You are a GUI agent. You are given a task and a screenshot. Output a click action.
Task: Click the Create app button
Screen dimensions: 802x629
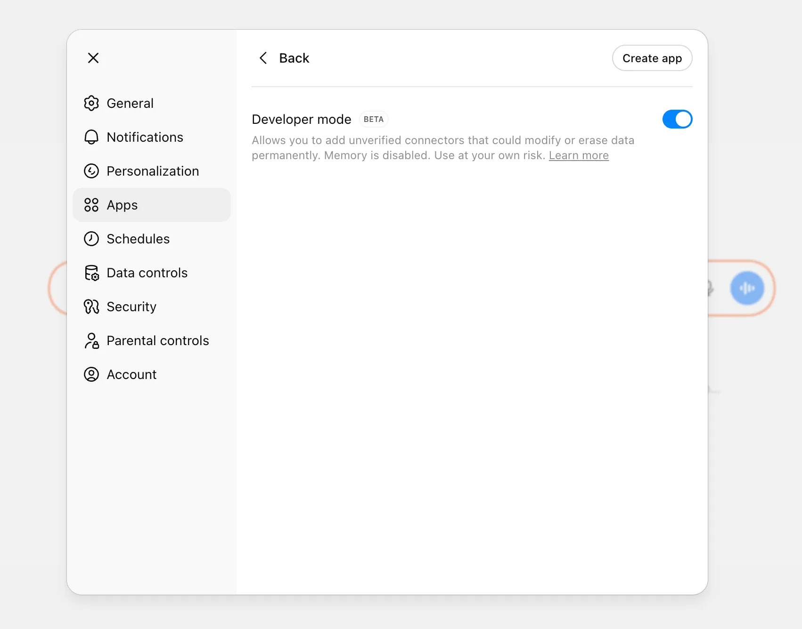(x=652, y=58)
